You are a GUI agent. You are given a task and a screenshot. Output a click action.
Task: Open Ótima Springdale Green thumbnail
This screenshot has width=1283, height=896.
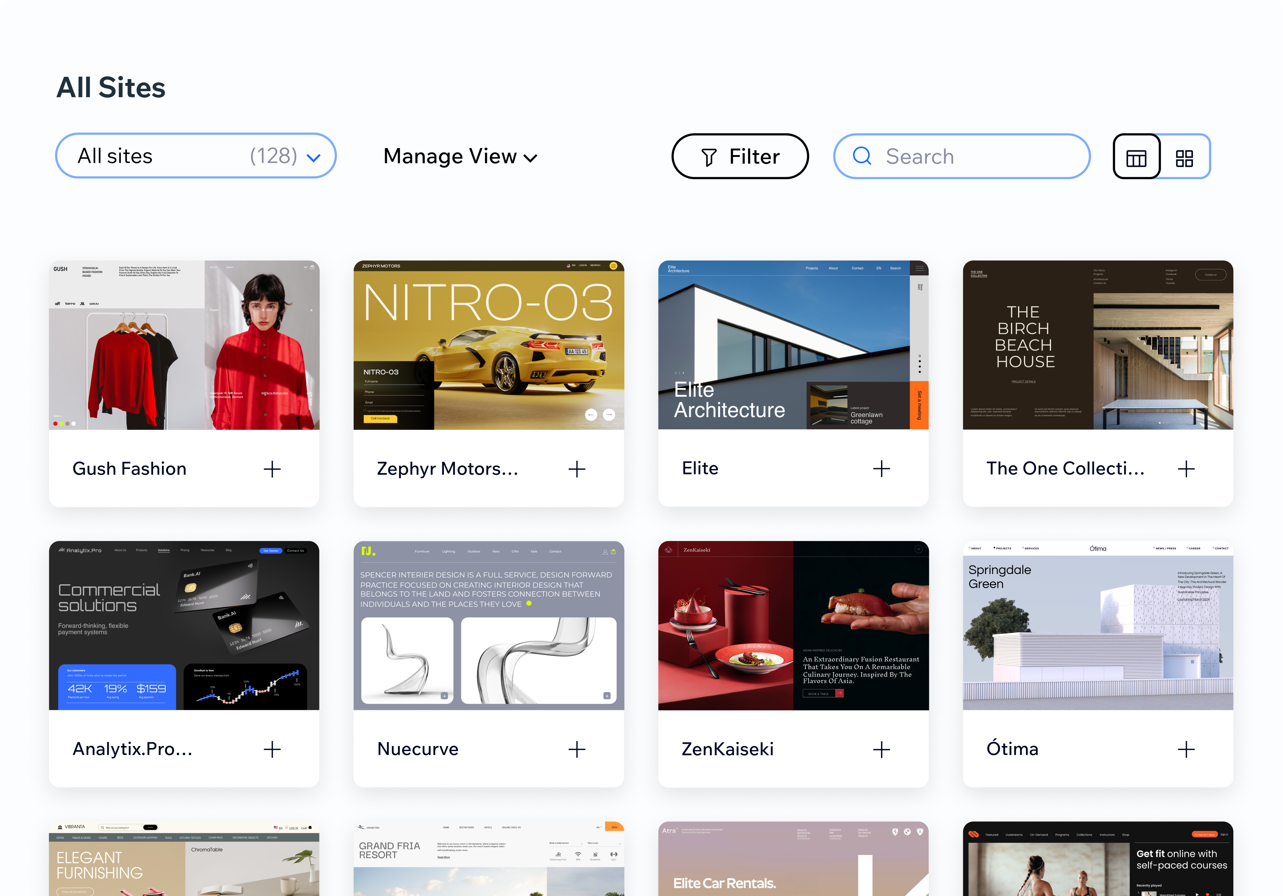coord(1098,625)
